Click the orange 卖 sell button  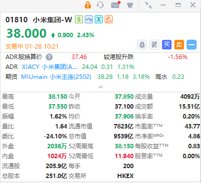(x=179, y=45)
